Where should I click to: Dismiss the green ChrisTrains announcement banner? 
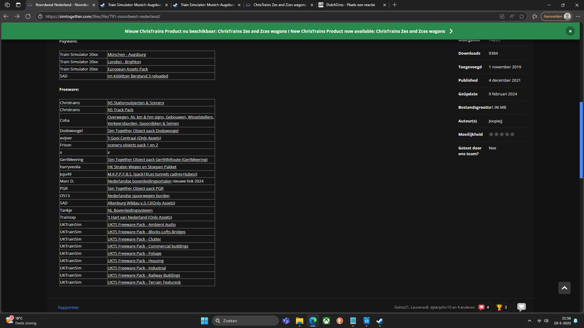570,31
